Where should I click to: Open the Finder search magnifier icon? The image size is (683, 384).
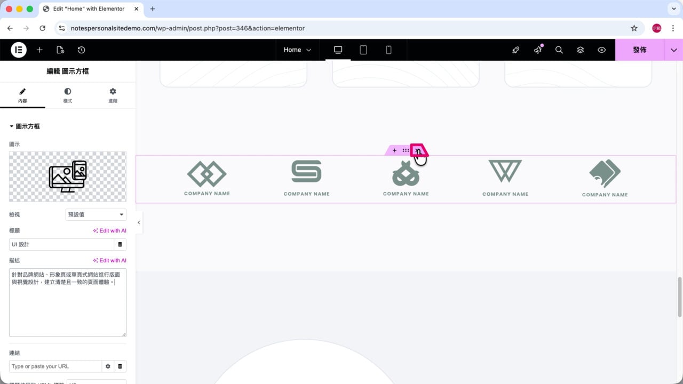pyautogui.click(x=559, y=50)
